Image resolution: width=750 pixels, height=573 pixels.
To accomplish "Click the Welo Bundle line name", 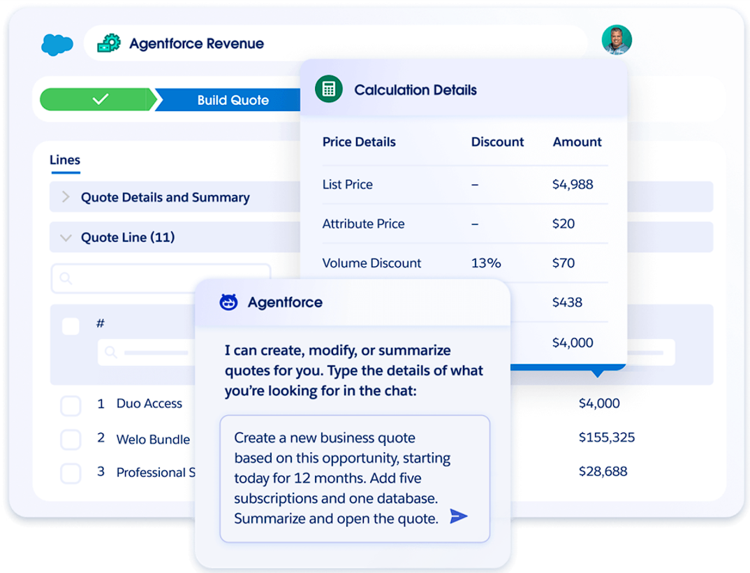I will point(153,440).
